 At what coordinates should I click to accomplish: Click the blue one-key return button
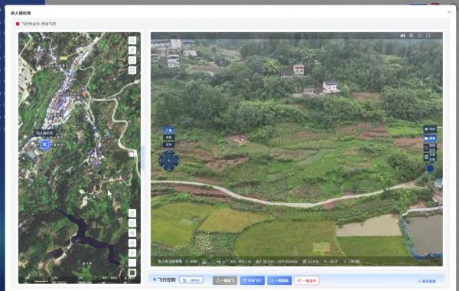279,280
